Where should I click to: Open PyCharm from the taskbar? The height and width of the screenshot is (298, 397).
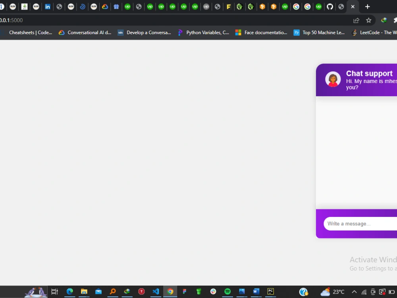click(270, 292)
